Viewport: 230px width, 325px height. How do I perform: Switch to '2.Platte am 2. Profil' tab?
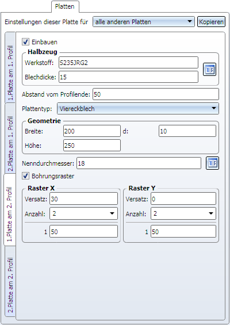click(10, 281)
